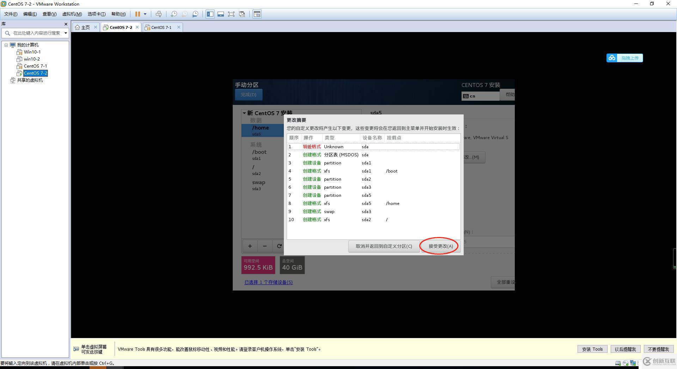Click the cn keyboard layout indicator
677x369 pixels.
pyautogui.click(x=480, y=96)
